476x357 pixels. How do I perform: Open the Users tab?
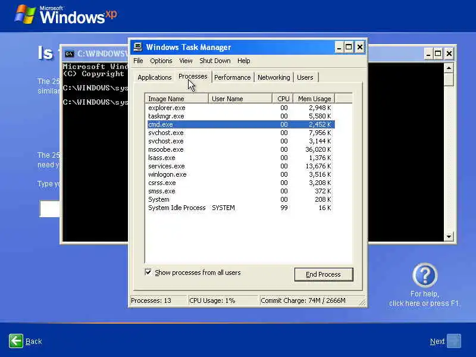tap(305, 77)
